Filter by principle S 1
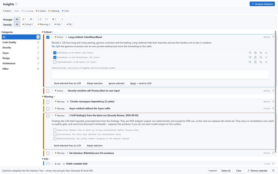The image size is (278, 174). pos(24,19)
